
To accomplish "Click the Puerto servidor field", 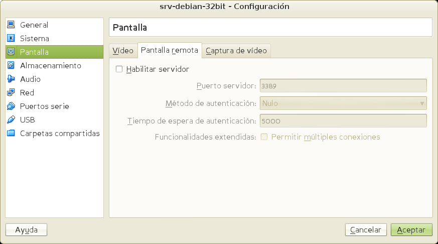I will pos(343,86).
